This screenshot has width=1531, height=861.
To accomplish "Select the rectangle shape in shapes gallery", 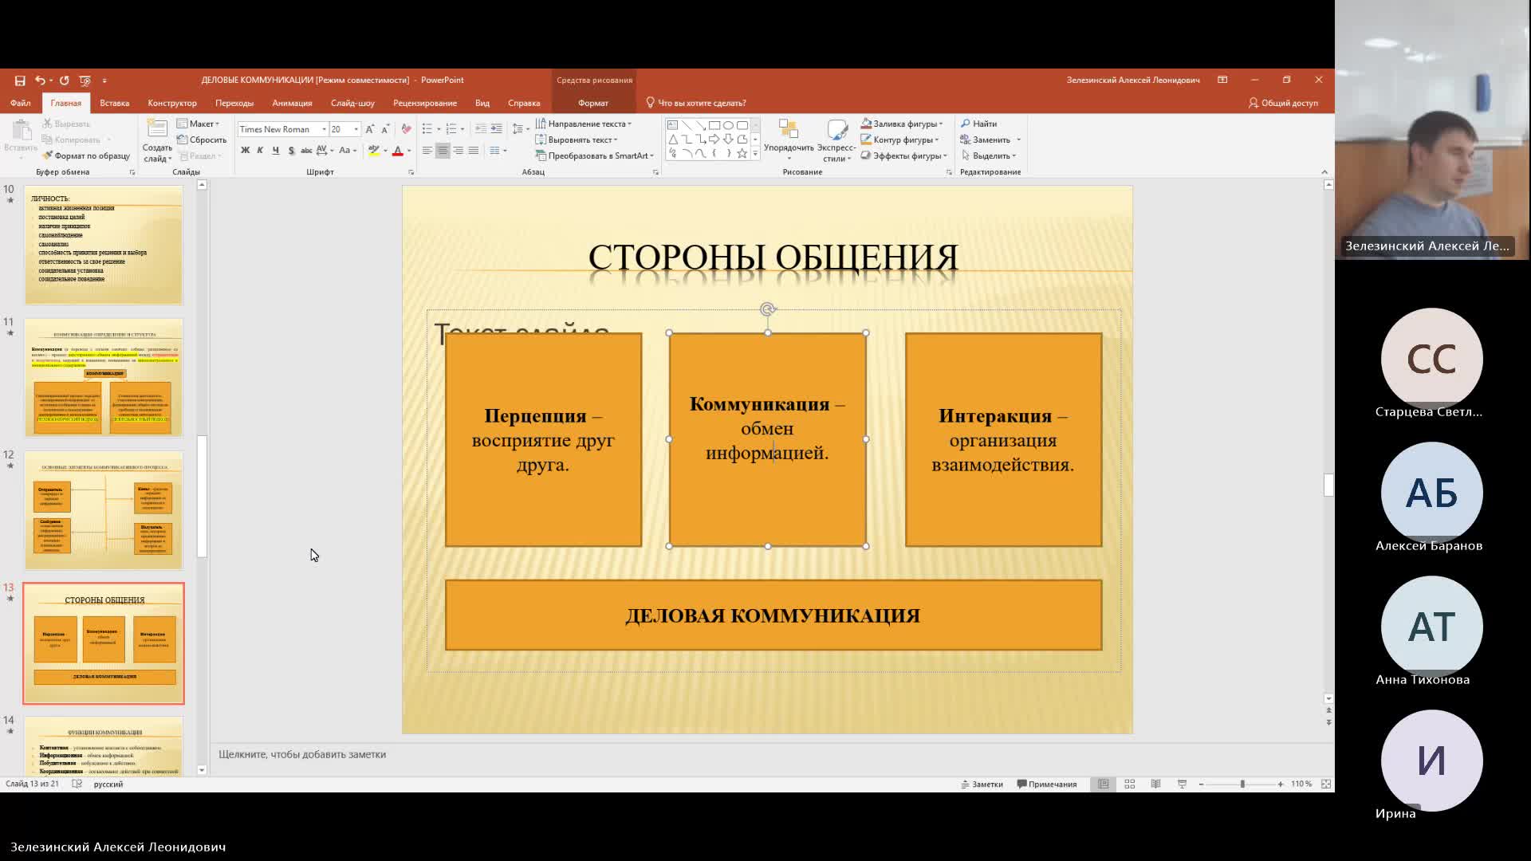I will pyautogui.click(x=714, y=125).
